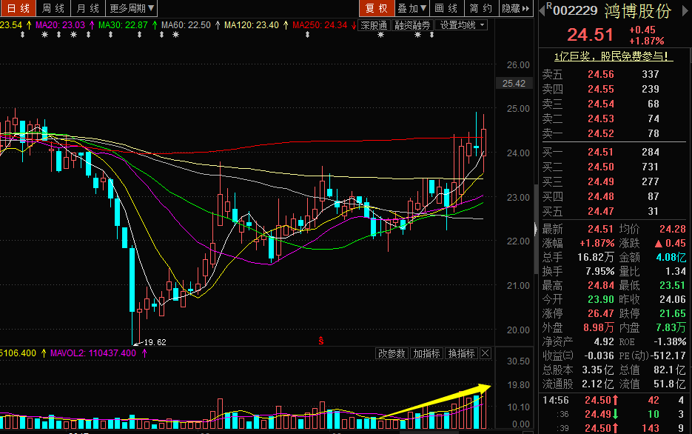Close the volume indicator panel with X

point(486,353)
